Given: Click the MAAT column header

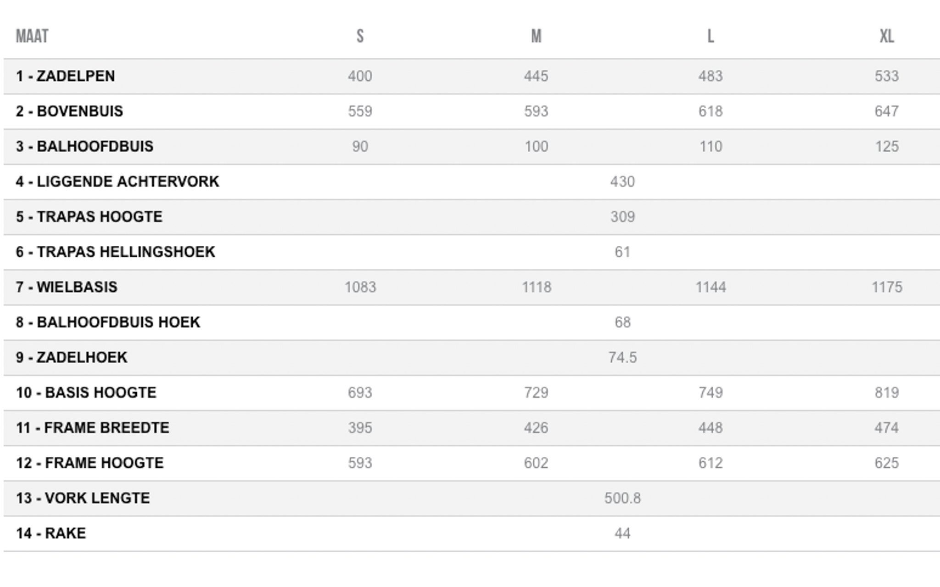Looking at the screenshot, I should tap(32, 36).
